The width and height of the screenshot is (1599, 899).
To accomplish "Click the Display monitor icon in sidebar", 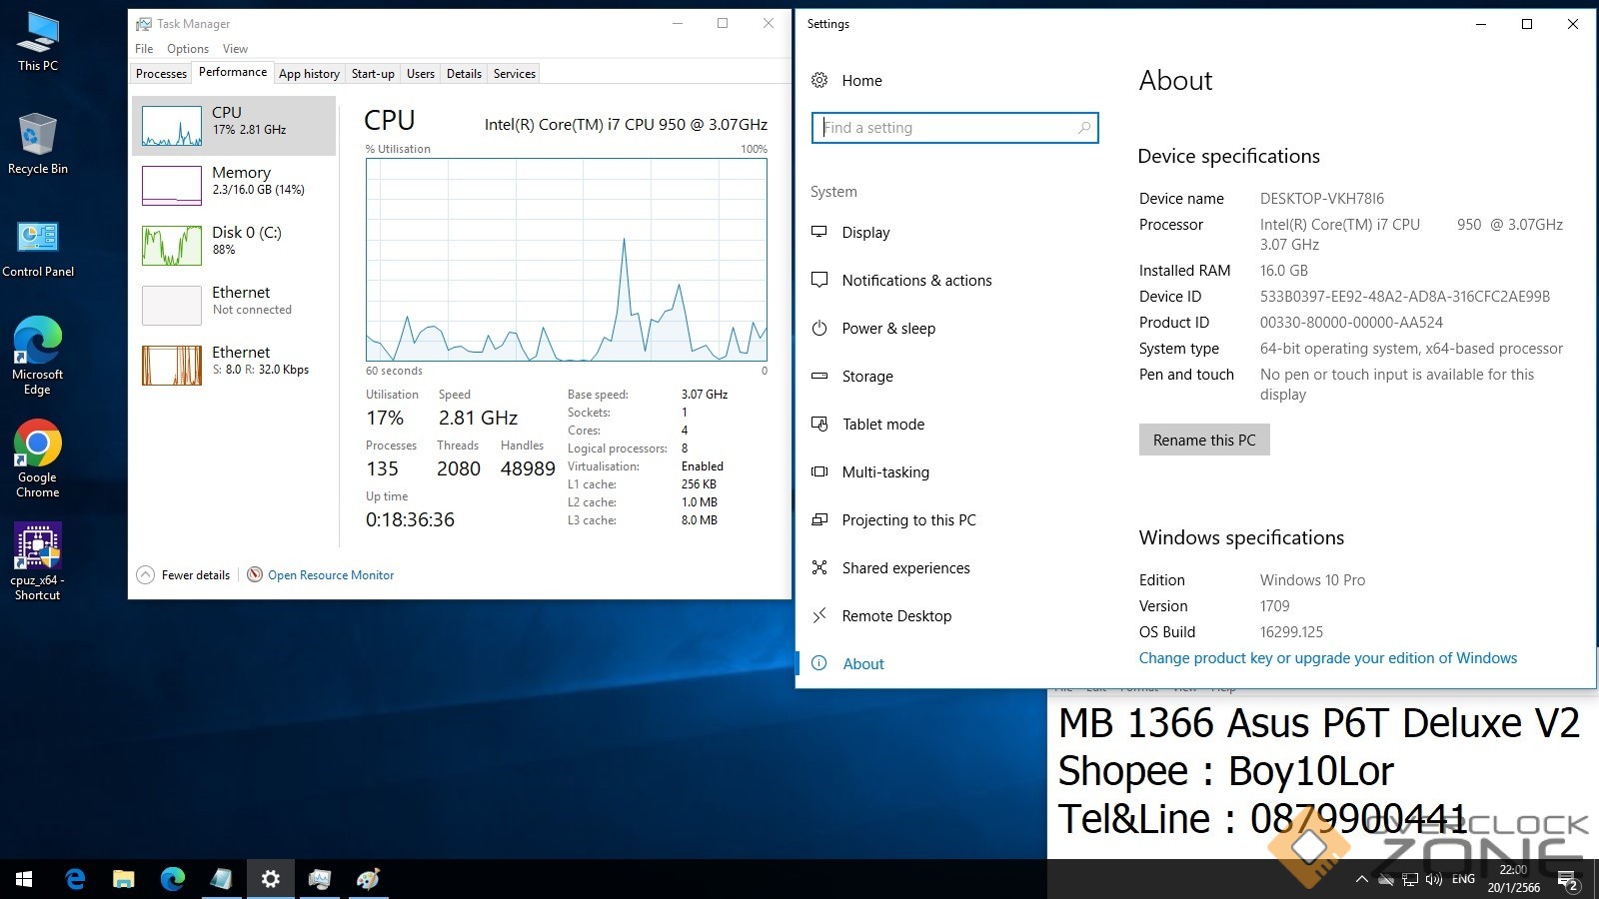I will pos(819,232).
